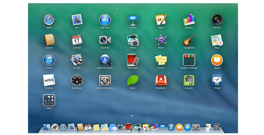Launch the Things app

[x=217, y=80]
